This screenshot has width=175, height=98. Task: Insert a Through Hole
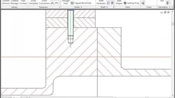[66, 2]
